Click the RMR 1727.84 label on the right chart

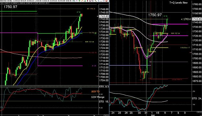[175, 33]
